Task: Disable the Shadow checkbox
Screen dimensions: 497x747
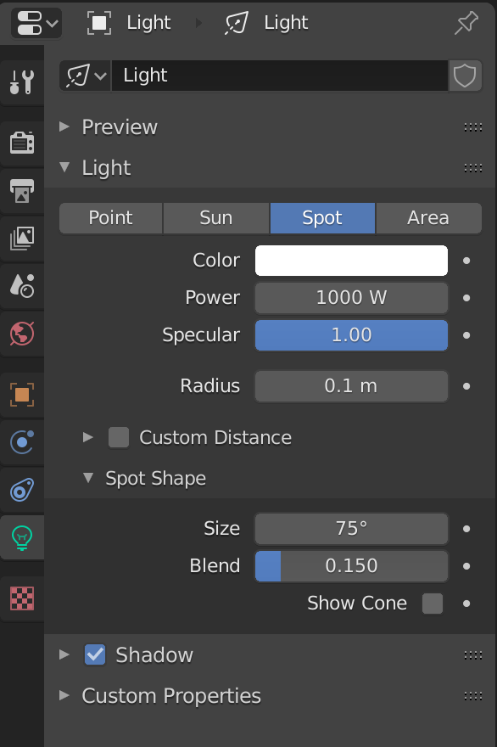Action: click(x=95, y=654)
